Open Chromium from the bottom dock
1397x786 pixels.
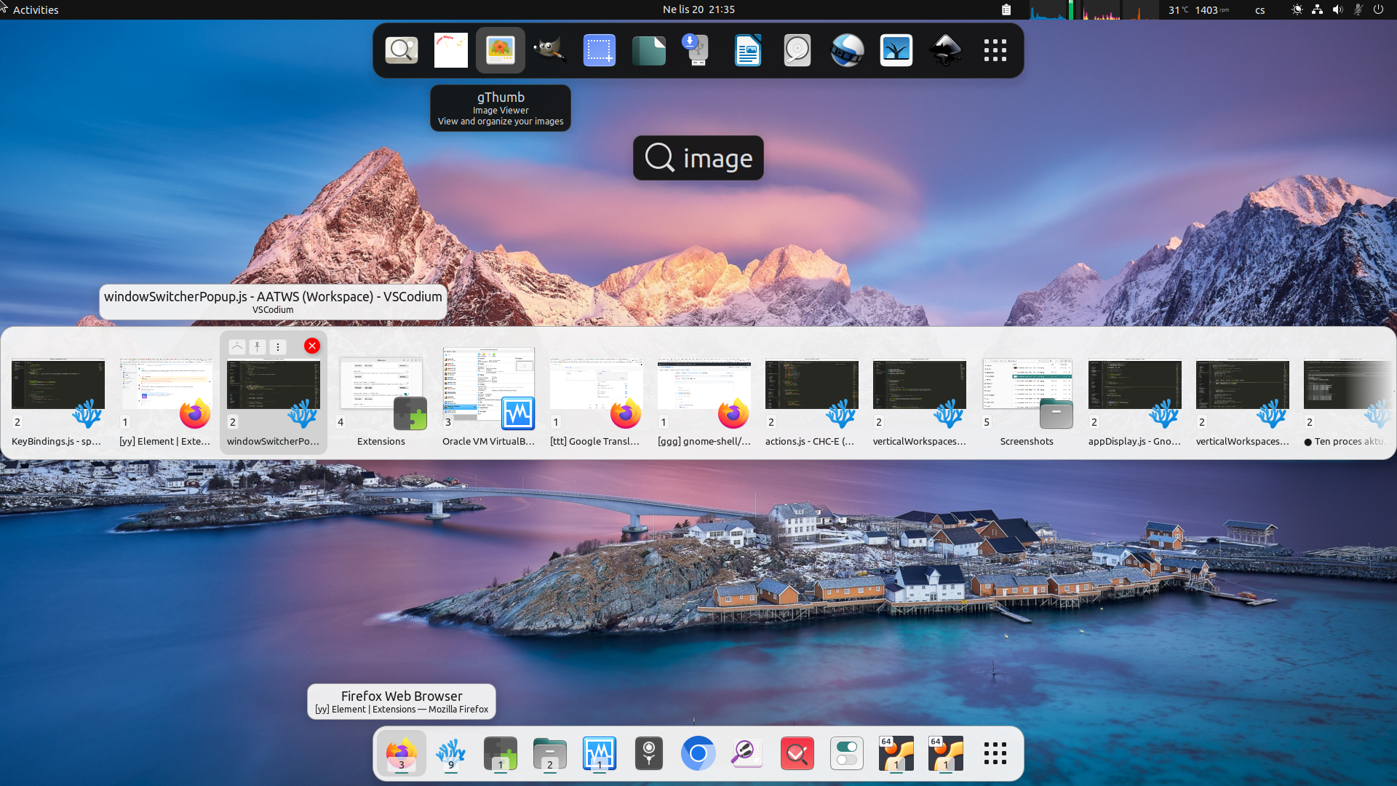coord(698,753)
